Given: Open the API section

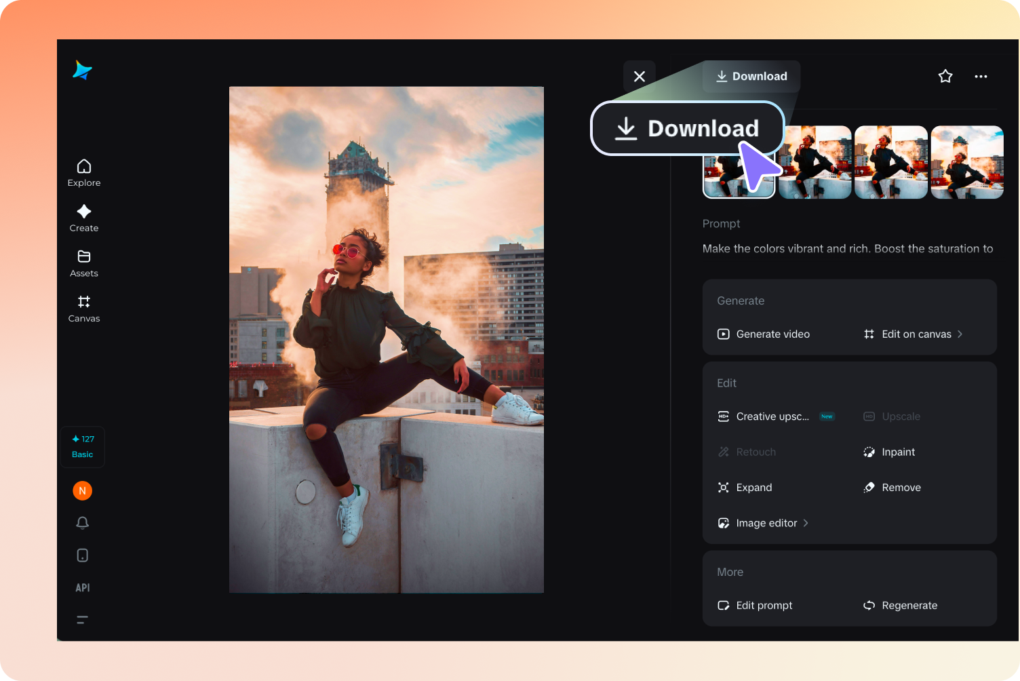Looking at the screenshot, I should (x=82, y=587).
